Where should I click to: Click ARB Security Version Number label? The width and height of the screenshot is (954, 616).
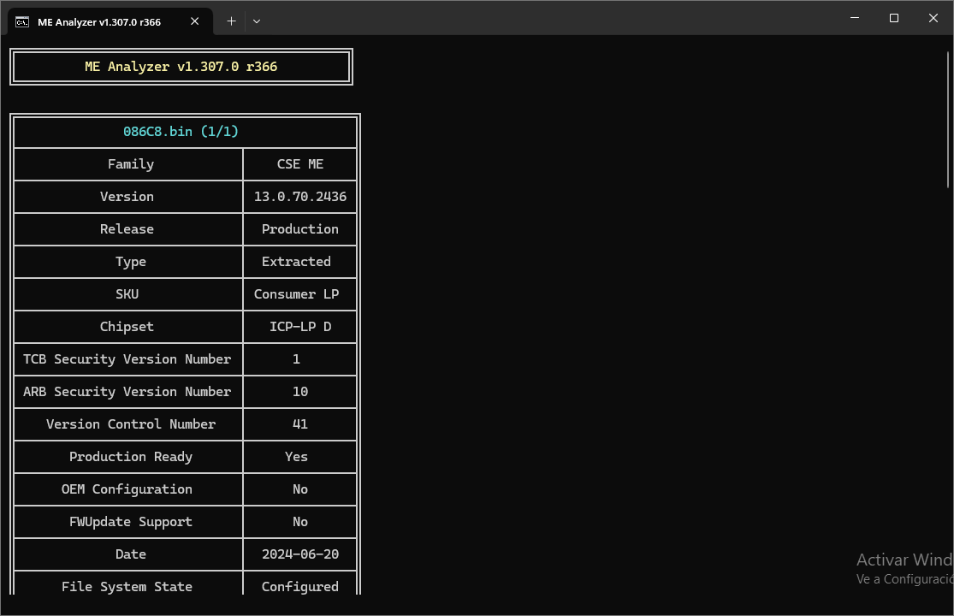127,392
